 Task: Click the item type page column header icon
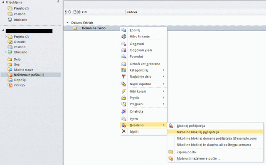coord(75,12)
